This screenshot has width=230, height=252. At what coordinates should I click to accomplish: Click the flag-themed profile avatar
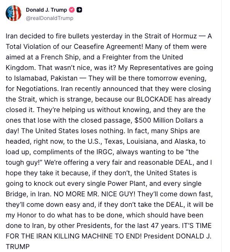(14, 14)
